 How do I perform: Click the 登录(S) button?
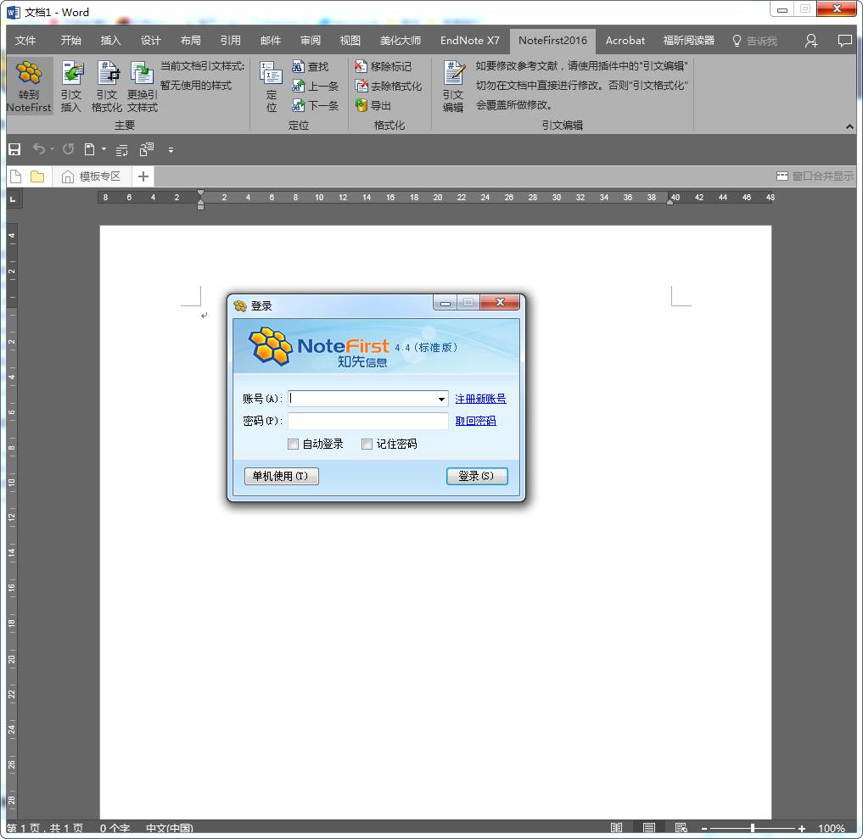[x=477, y=476]
